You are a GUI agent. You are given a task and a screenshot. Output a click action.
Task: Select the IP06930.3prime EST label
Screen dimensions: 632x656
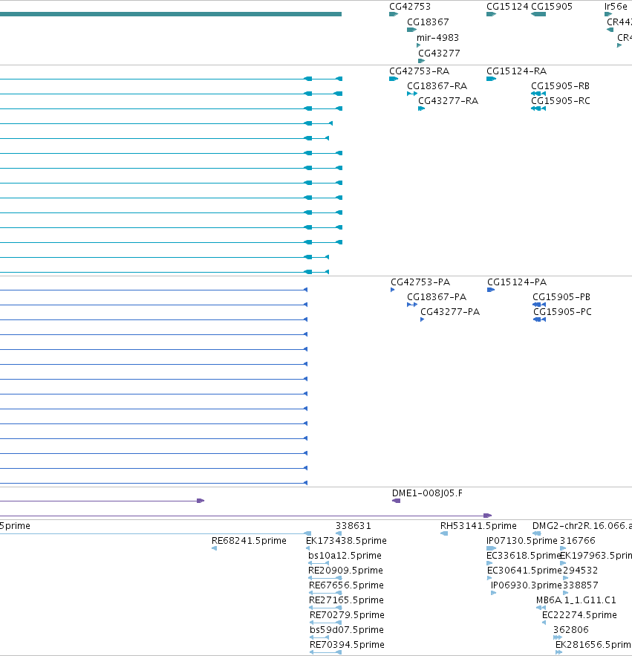(x=527, y=585)
